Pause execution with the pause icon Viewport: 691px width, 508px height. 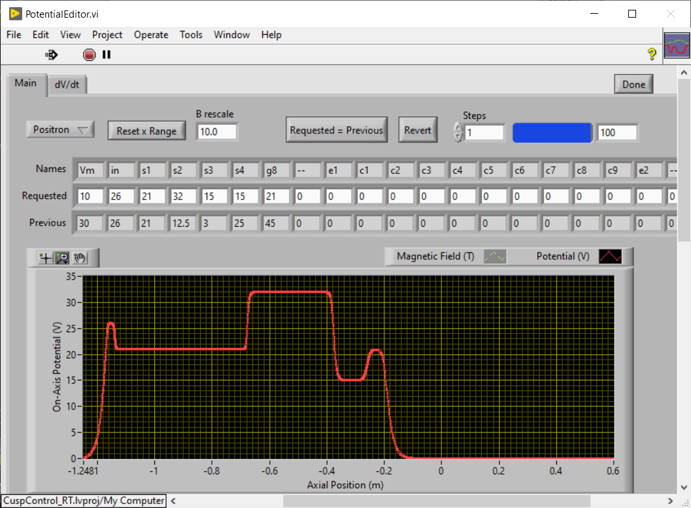(106, 55)
